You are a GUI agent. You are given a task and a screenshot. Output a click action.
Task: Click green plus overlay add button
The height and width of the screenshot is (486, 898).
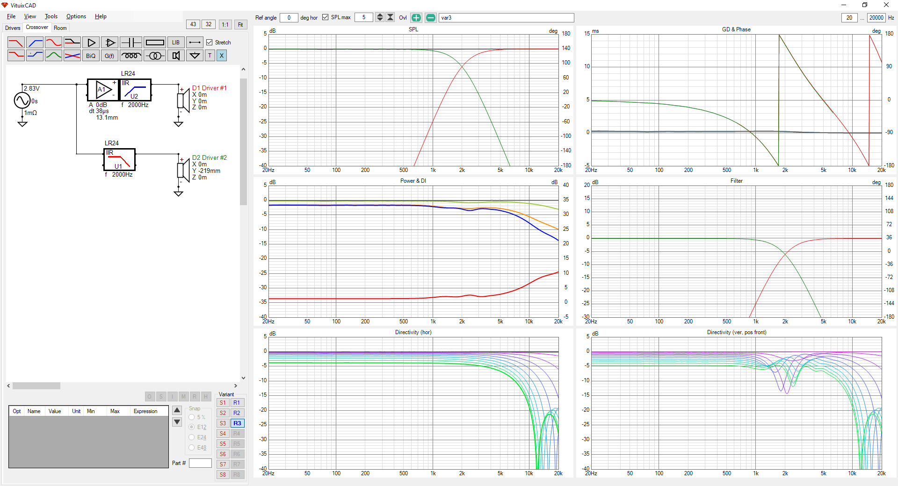[416, 18]
